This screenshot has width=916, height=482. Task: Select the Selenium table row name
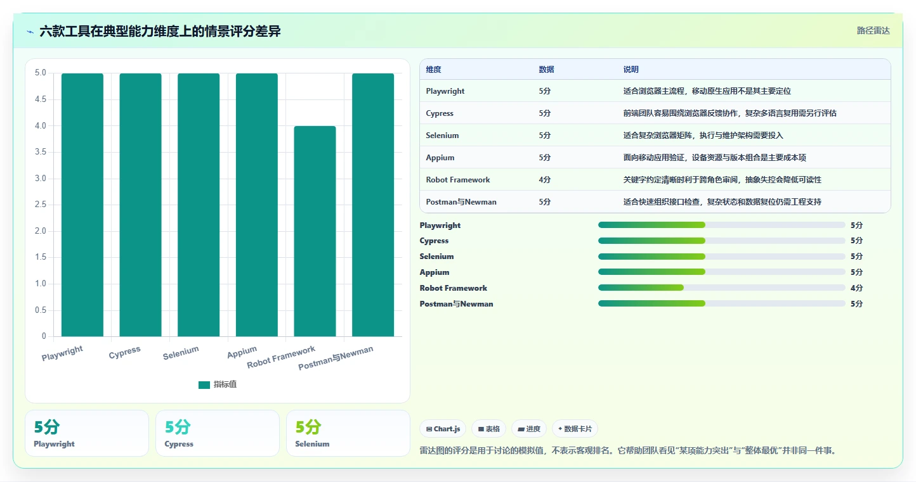[442, 136]
